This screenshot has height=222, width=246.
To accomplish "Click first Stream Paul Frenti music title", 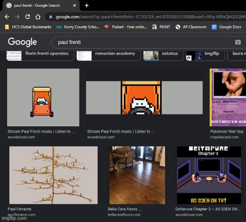I will [x=41, y=132].
